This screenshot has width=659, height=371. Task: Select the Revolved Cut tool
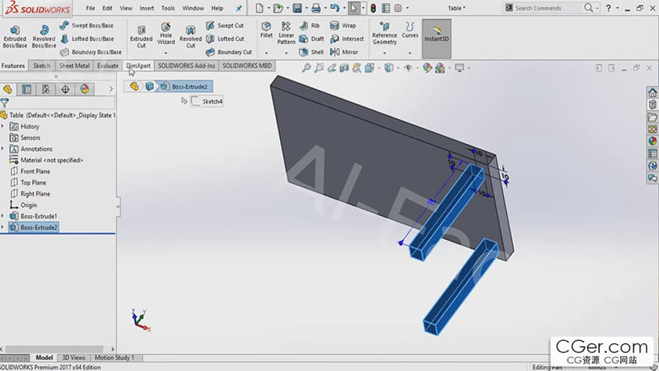(190, 37)
